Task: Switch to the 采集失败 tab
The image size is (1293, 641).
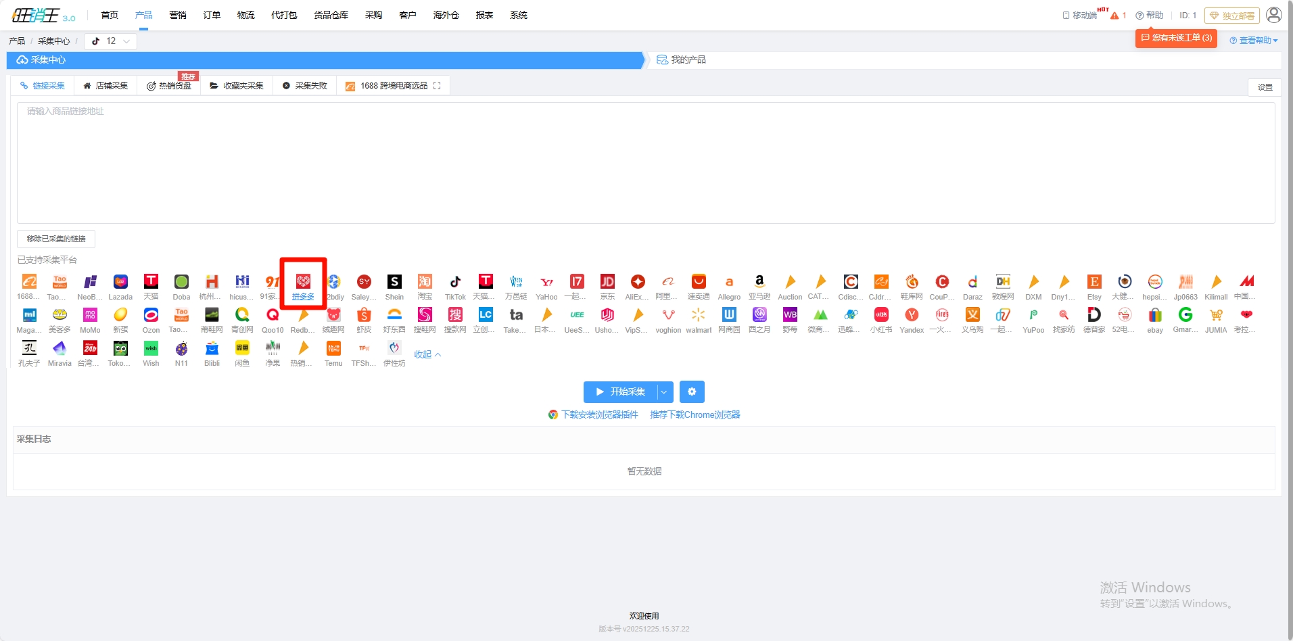Action: (305, 86)
